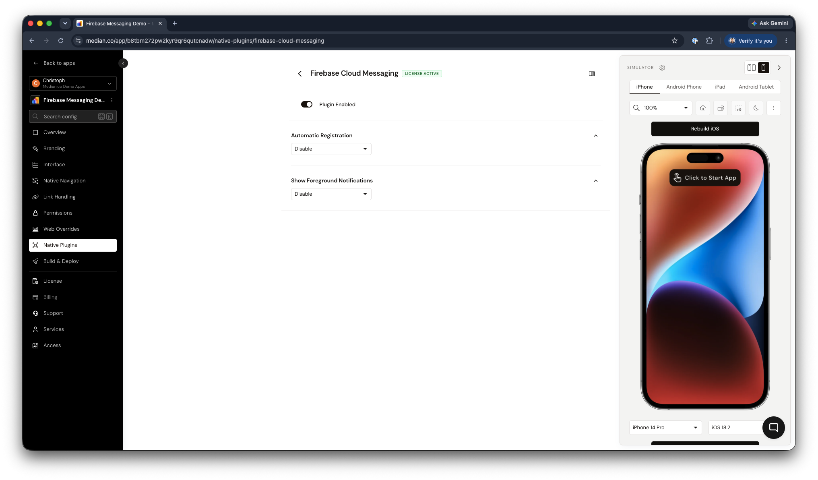Open Web Overrides settings

coord(73,229)
